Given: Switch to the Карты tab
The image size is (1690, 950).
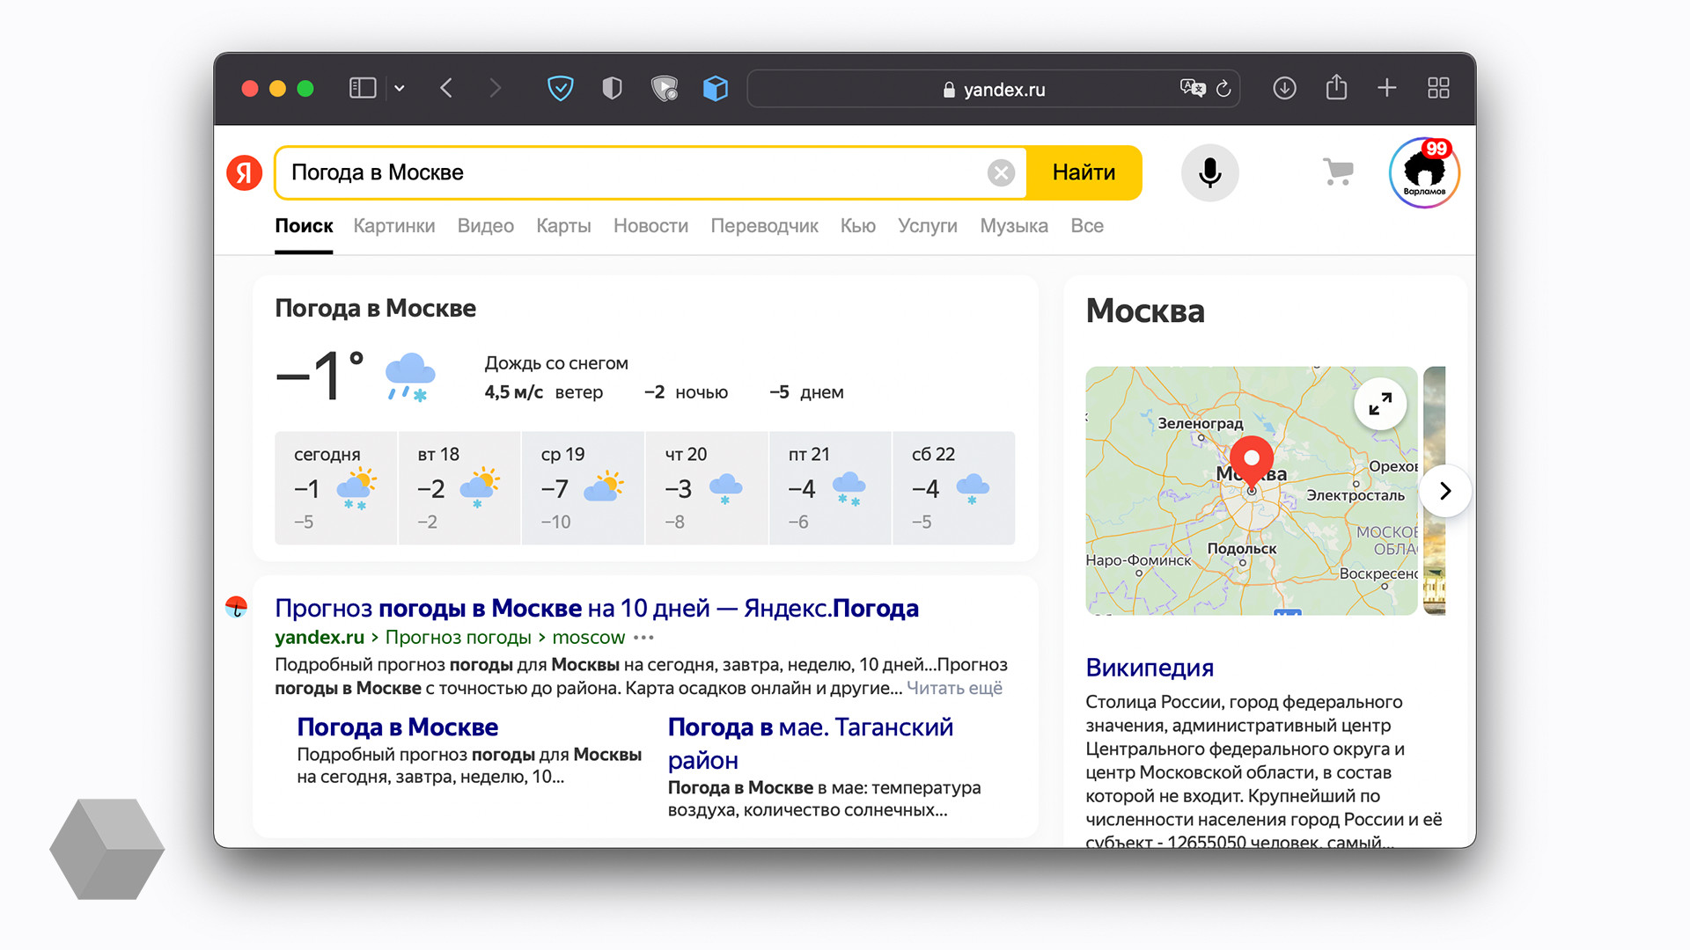Looking at the screenshot, I should point(563,226).
